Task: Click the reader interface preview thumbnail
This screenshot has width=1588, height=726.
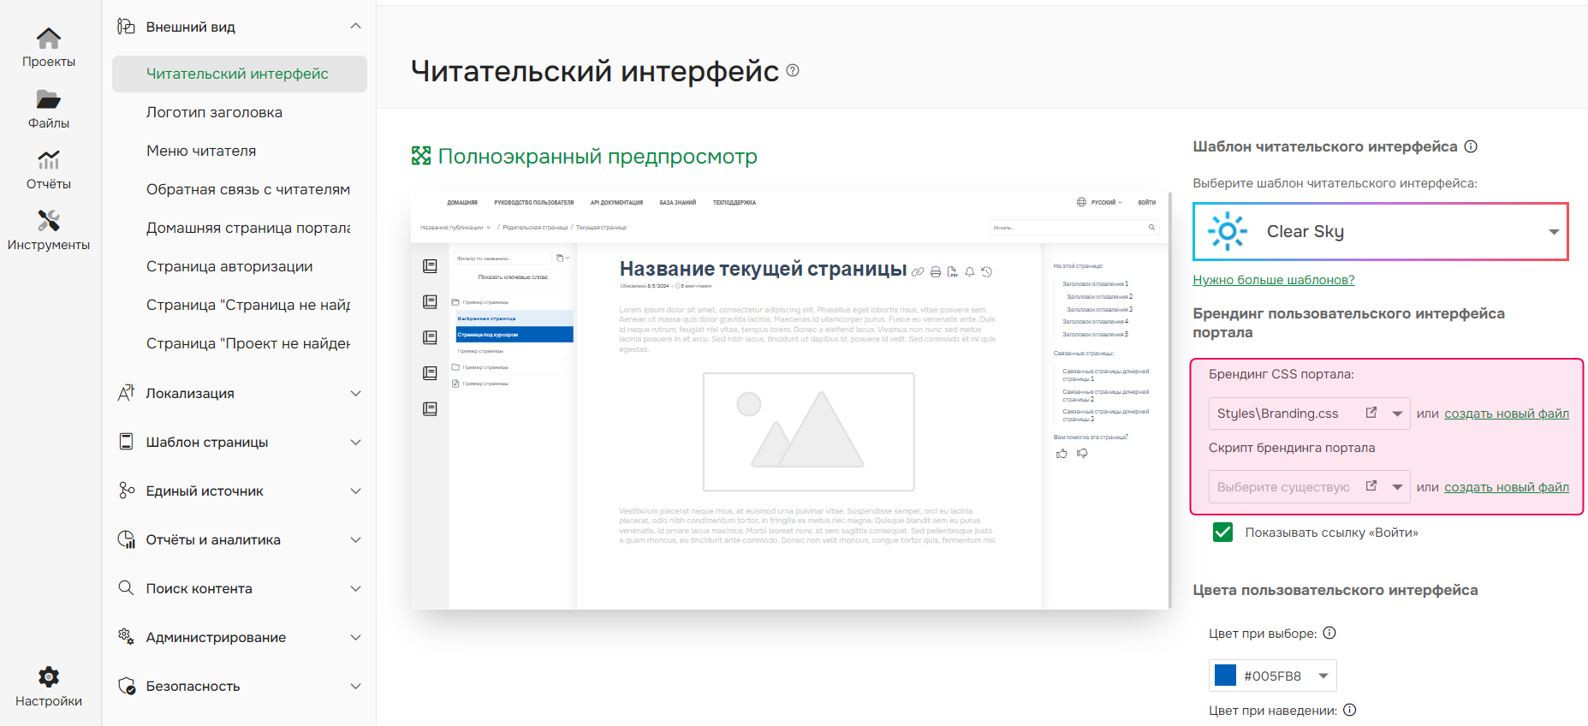Action: point(791,401)
